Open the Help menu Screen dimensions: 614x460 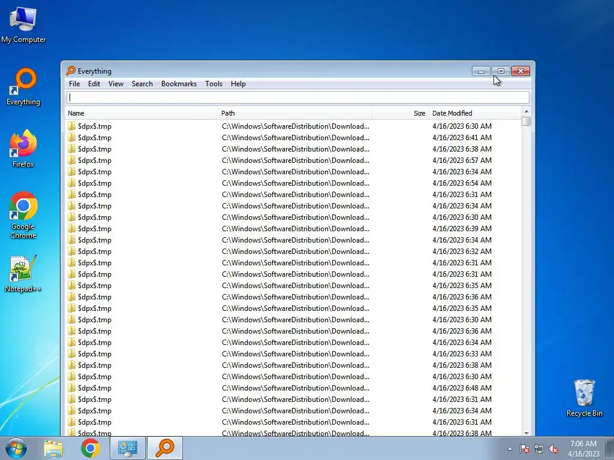(x=238, y=84)
